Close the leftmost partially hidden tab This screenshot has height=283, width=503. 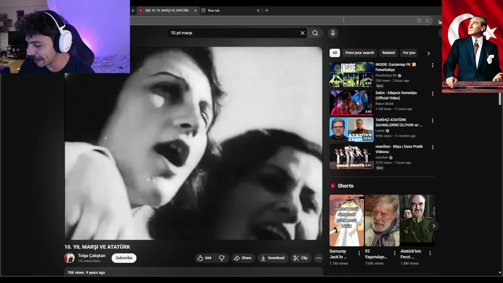[133, 11]
